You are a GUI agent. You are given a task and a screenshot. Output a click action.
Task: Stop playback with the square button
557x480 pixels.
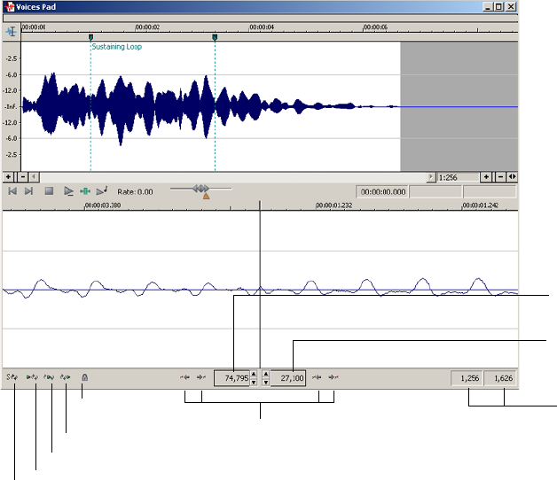(x=49, y=191)
